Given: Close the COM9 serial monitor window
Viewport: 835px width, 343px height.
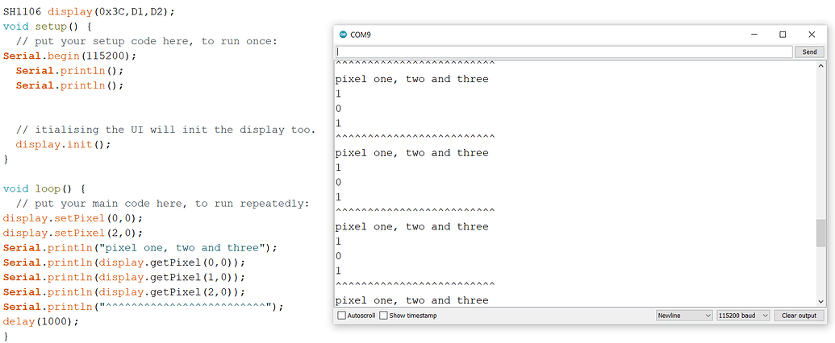Looking at the screenshot, I should tap(811, 35).
